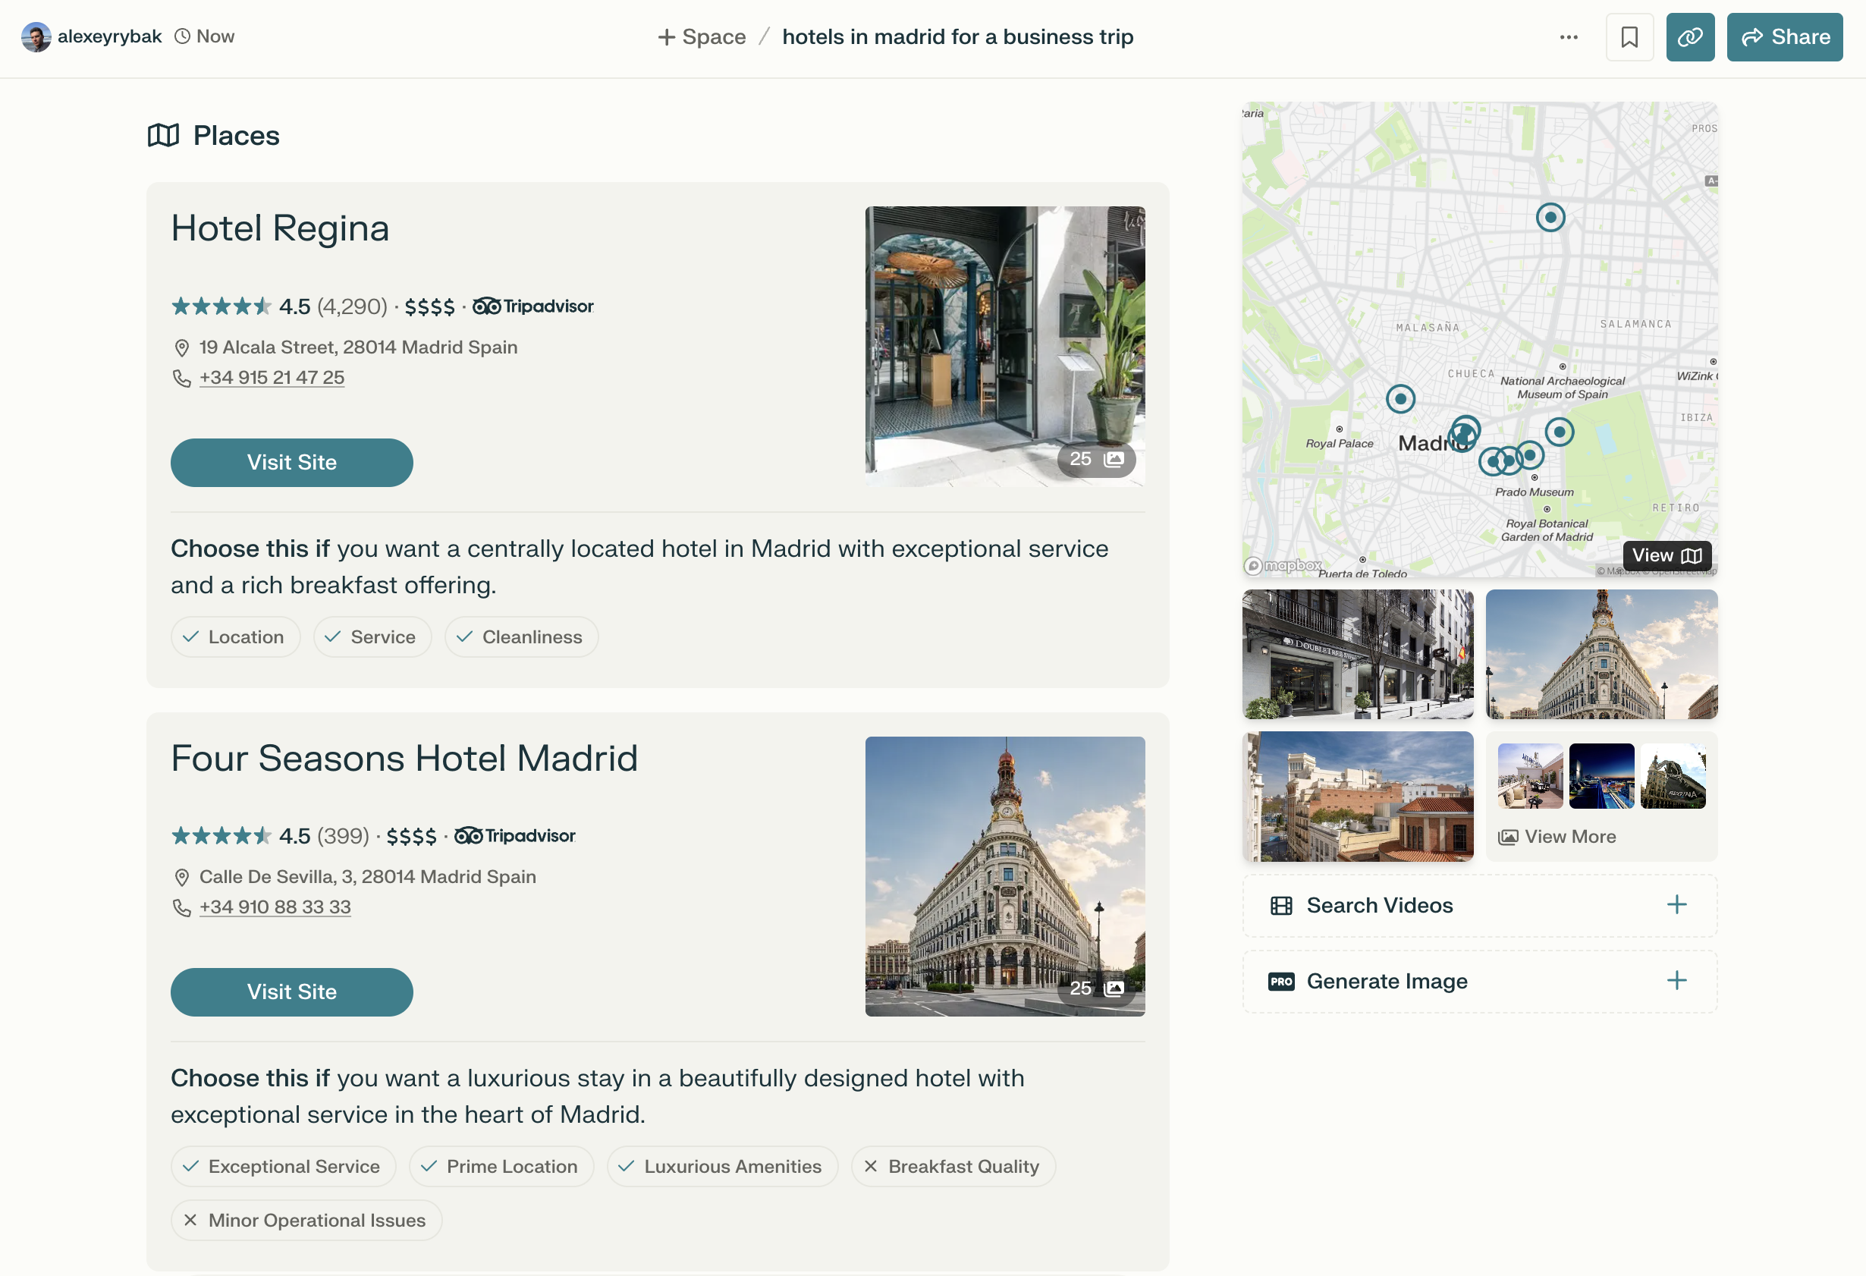Viewport: 1866px width, 1276px height.
Task: Click 19 Alcala Street address text
Action: pyautogui.click(x=358, y=347)
